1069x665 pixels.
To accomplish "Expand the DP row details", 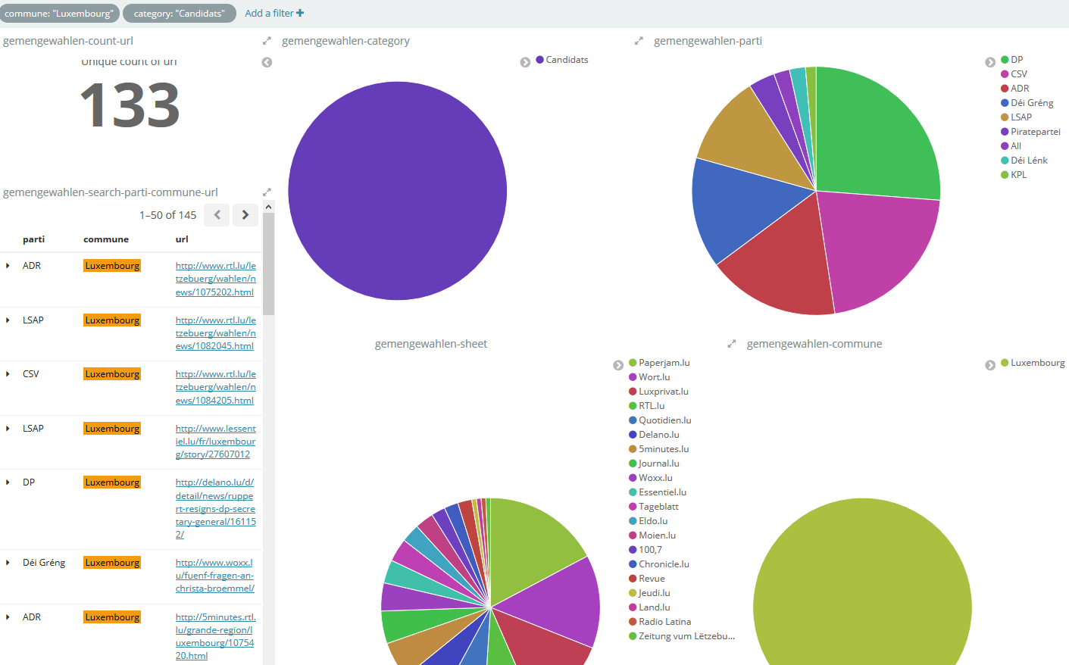I will 8,482.
